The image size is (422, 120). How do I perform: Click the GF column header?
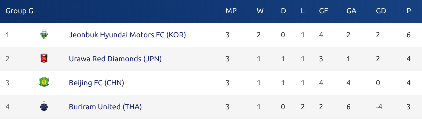[x=323, y=11]
